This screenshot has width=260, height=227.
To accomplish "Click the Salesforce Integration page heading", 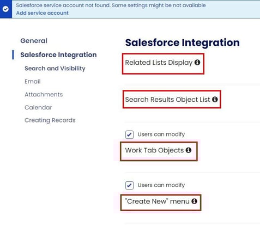I will 183,43.
